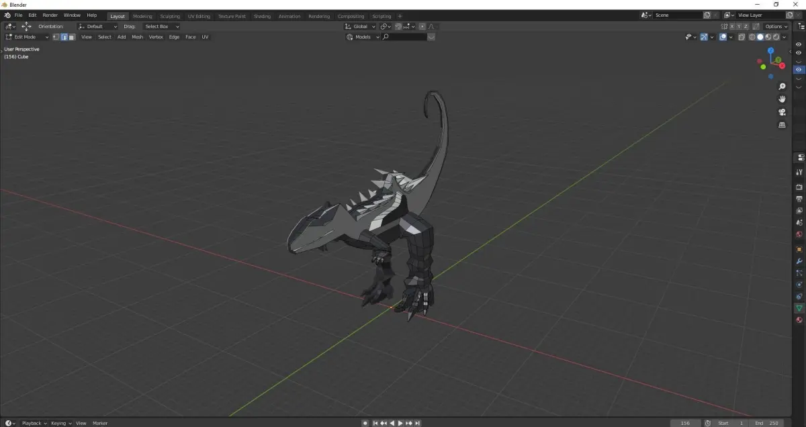Click the View Layer name field
The image size is (806, 427).
click(760, 15)
